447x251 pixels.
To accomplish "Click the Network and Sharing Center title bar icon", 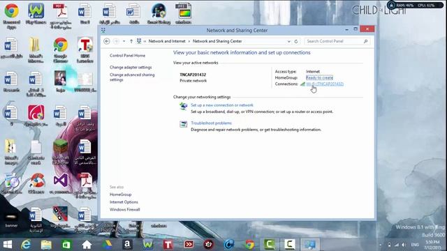I will point(103,30).
